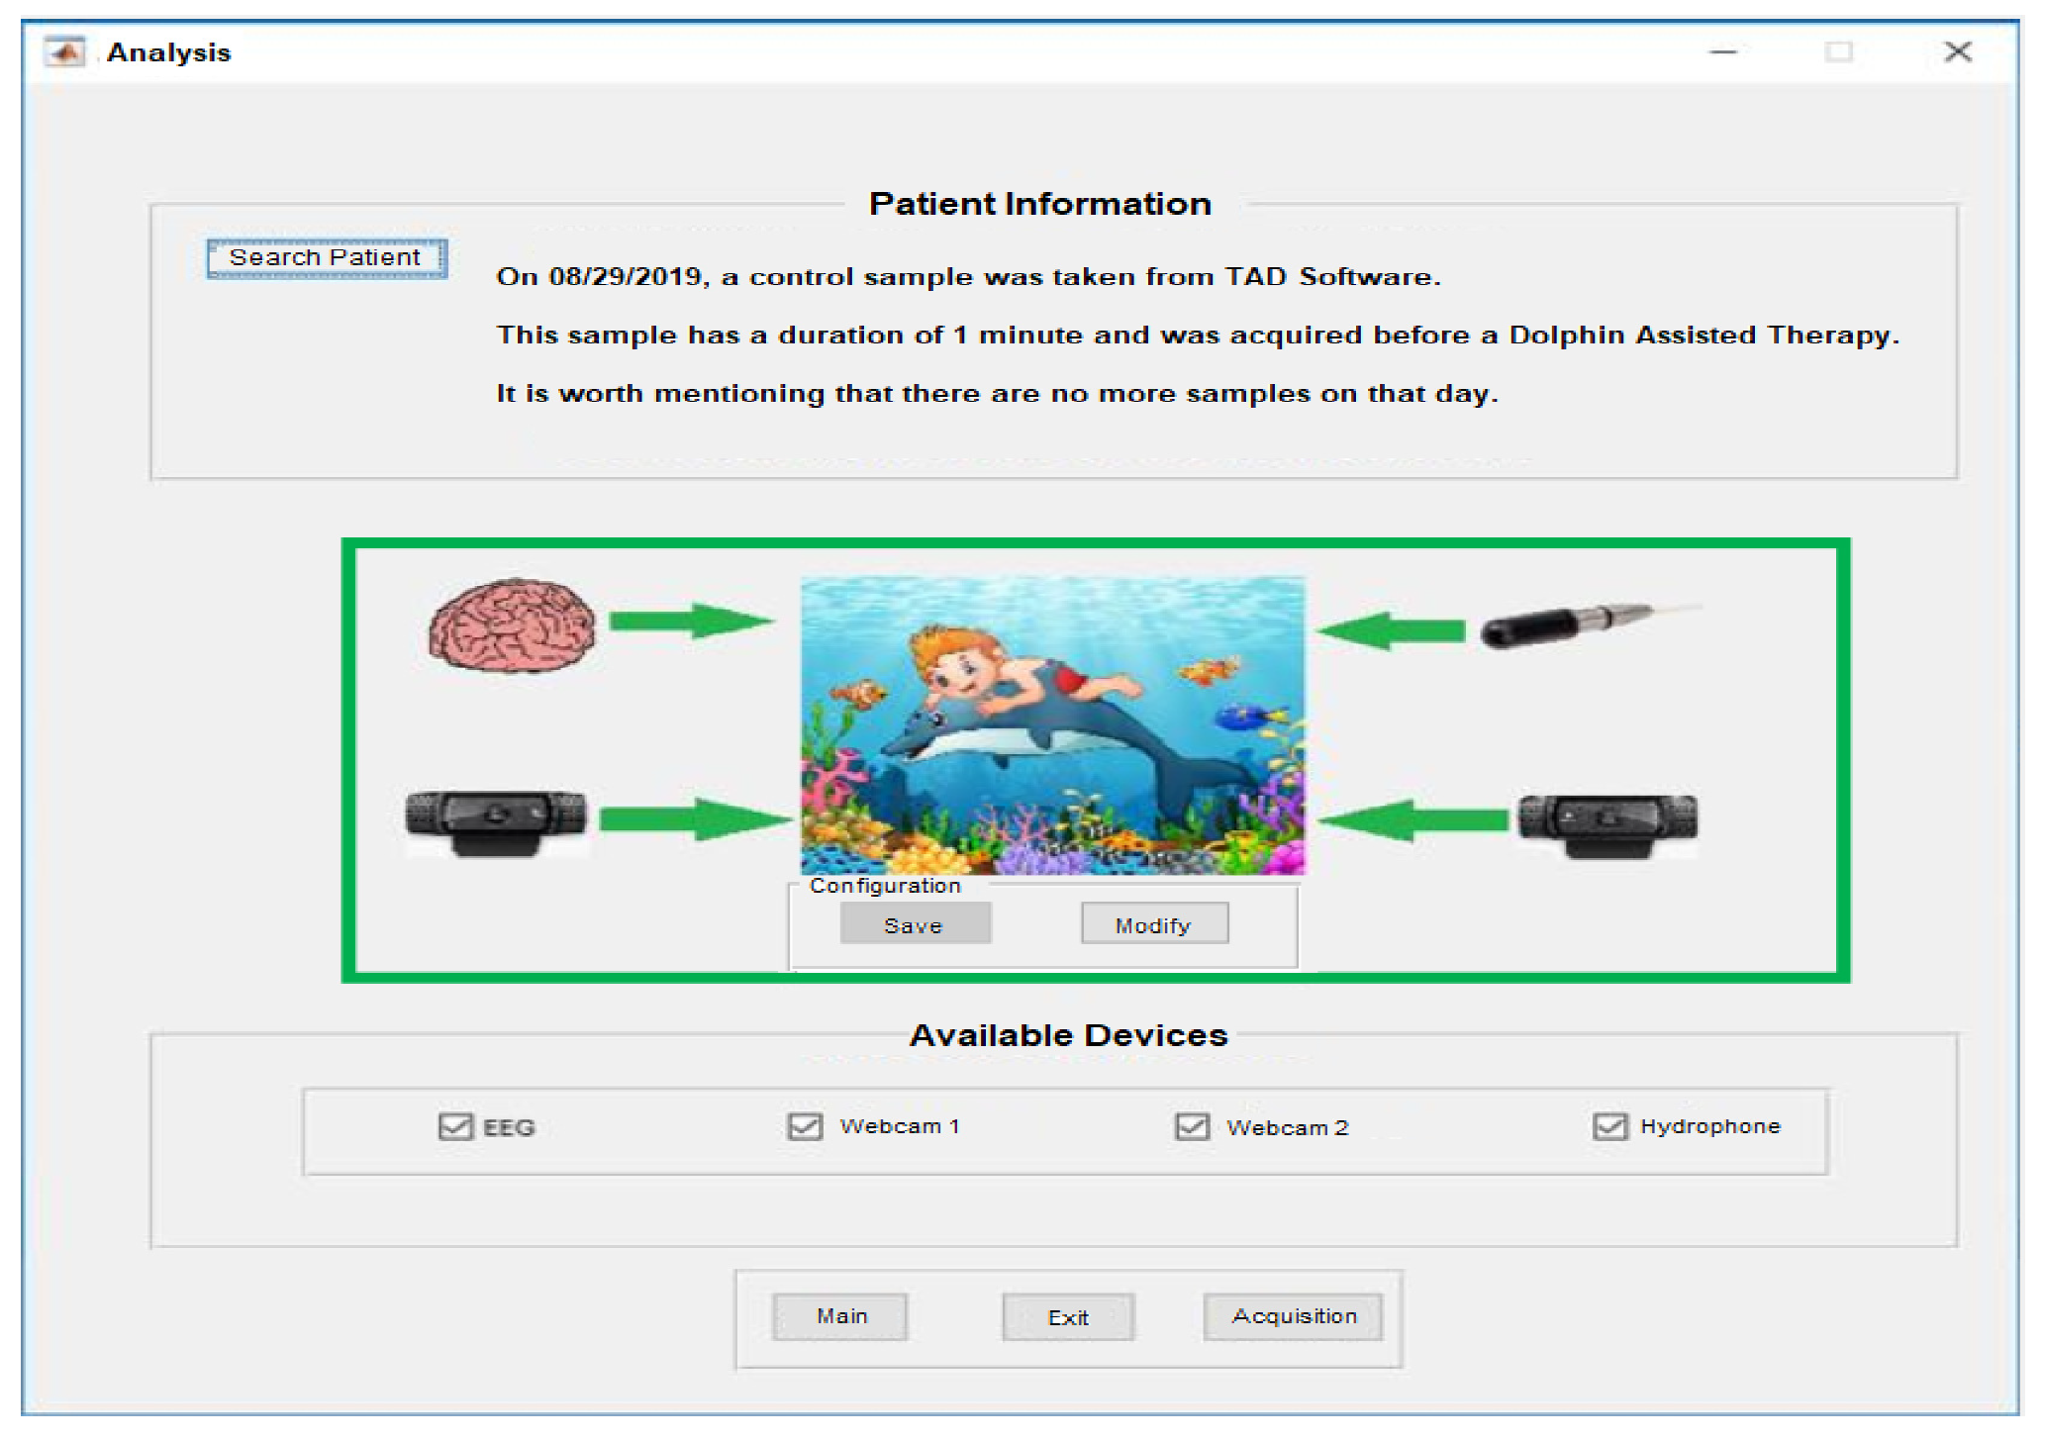Select the right webcam image
This screenshot has width=2045, height=1441.
pyautogui.click(x=1607, y=825)
